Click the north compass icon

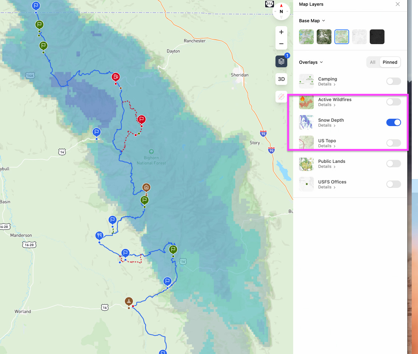point(281,11)
